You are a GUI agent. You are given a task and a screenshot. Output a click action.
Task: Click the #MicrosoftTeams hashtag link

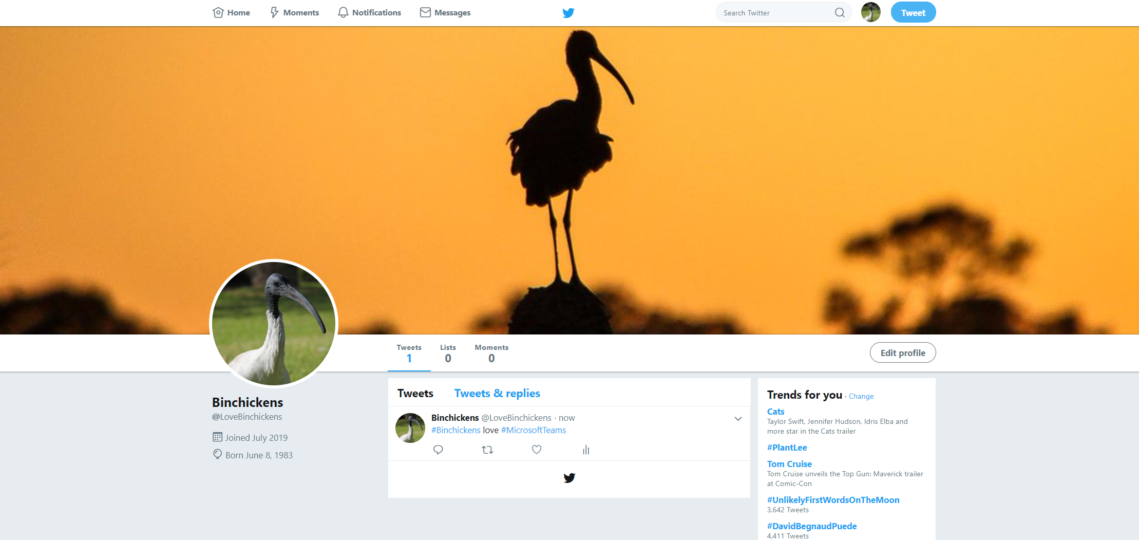(x=534, y=431)
